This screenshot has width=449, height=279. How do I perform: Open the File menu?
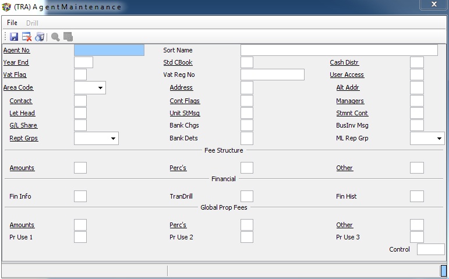(12, 23)
